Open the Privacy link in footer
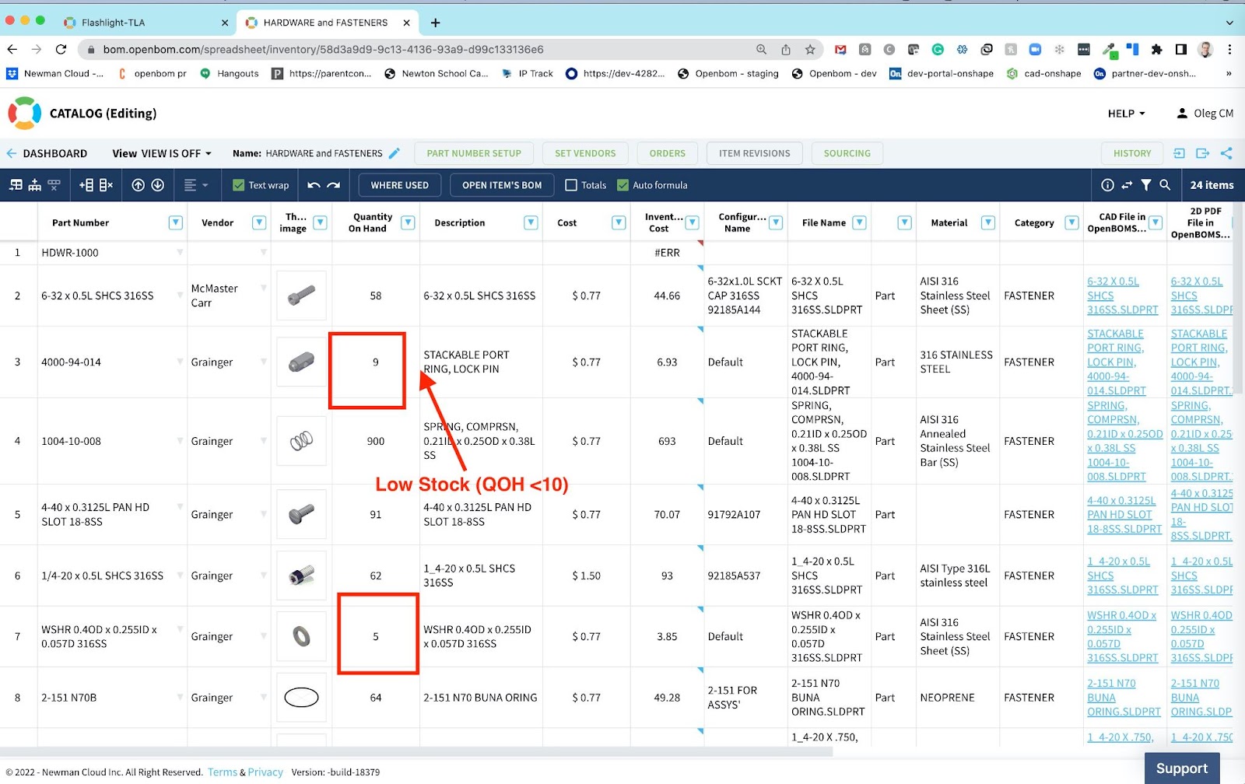 (265, 772)
